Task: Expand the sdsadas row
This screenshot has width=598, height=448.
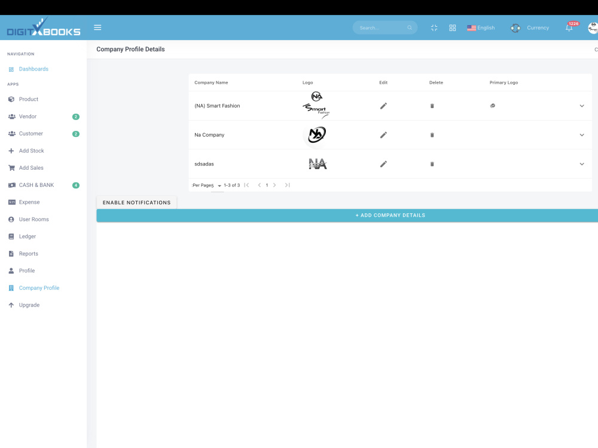Action: [582, 164]
